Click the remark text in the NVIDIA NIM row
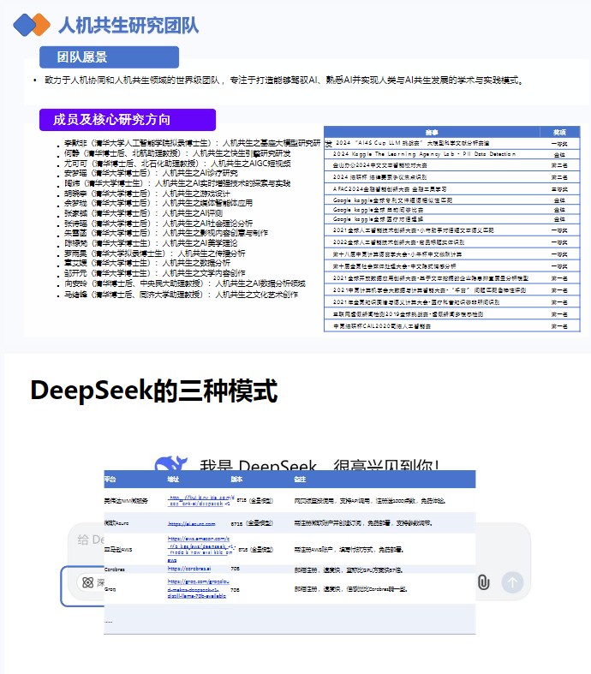 [x=370, y=501]
